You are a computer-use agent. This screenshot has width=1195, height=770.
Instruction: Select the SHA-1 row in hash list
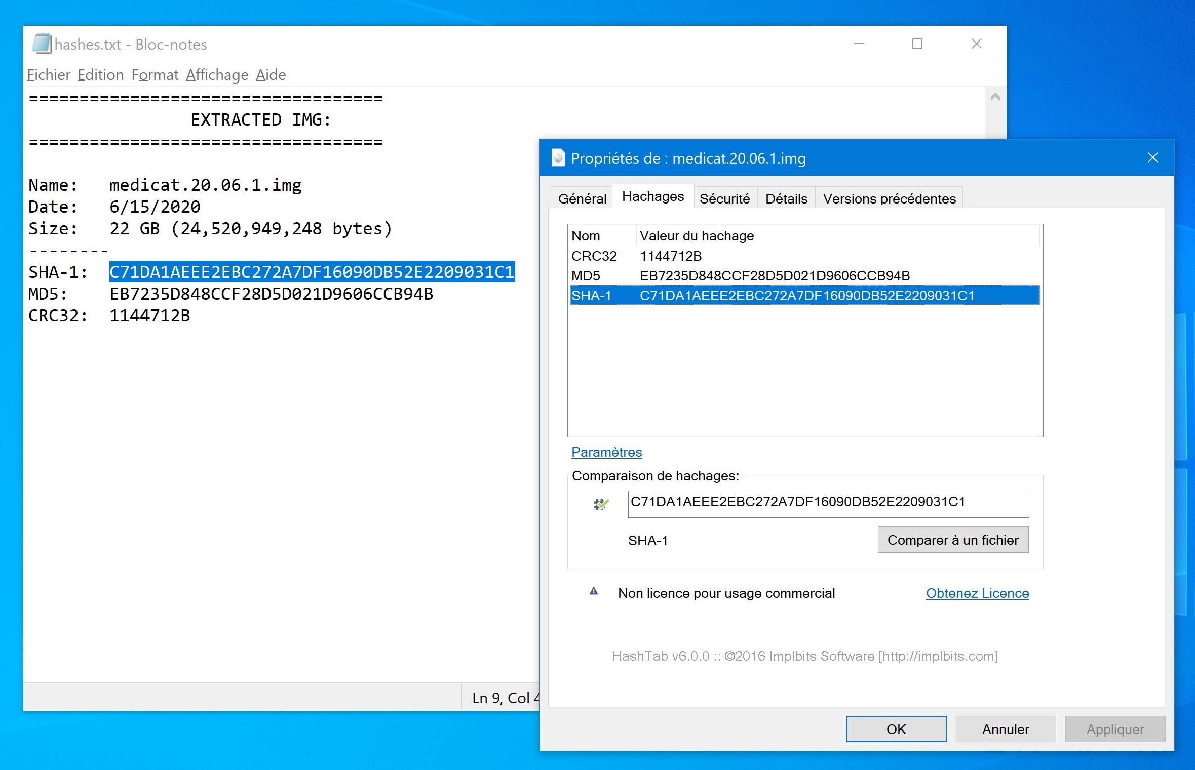point(805,295)
